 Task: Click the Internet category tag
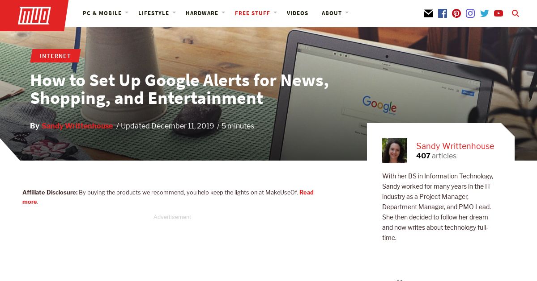tap(55, 56)
